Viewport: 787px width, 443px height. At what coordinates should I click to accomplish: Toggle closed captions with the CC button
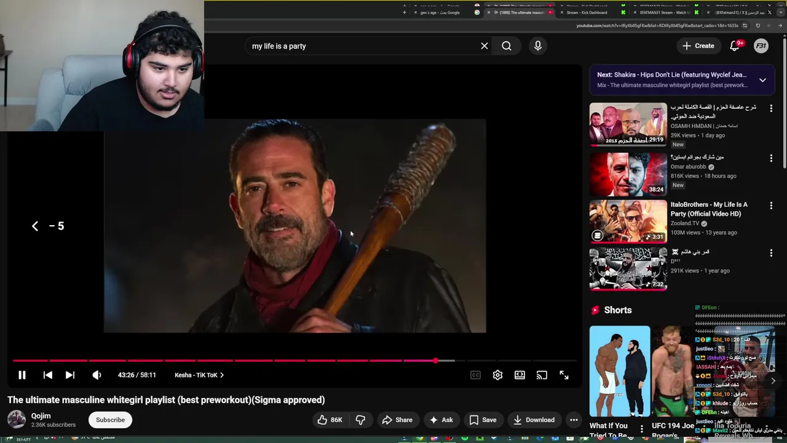(475, 375)
